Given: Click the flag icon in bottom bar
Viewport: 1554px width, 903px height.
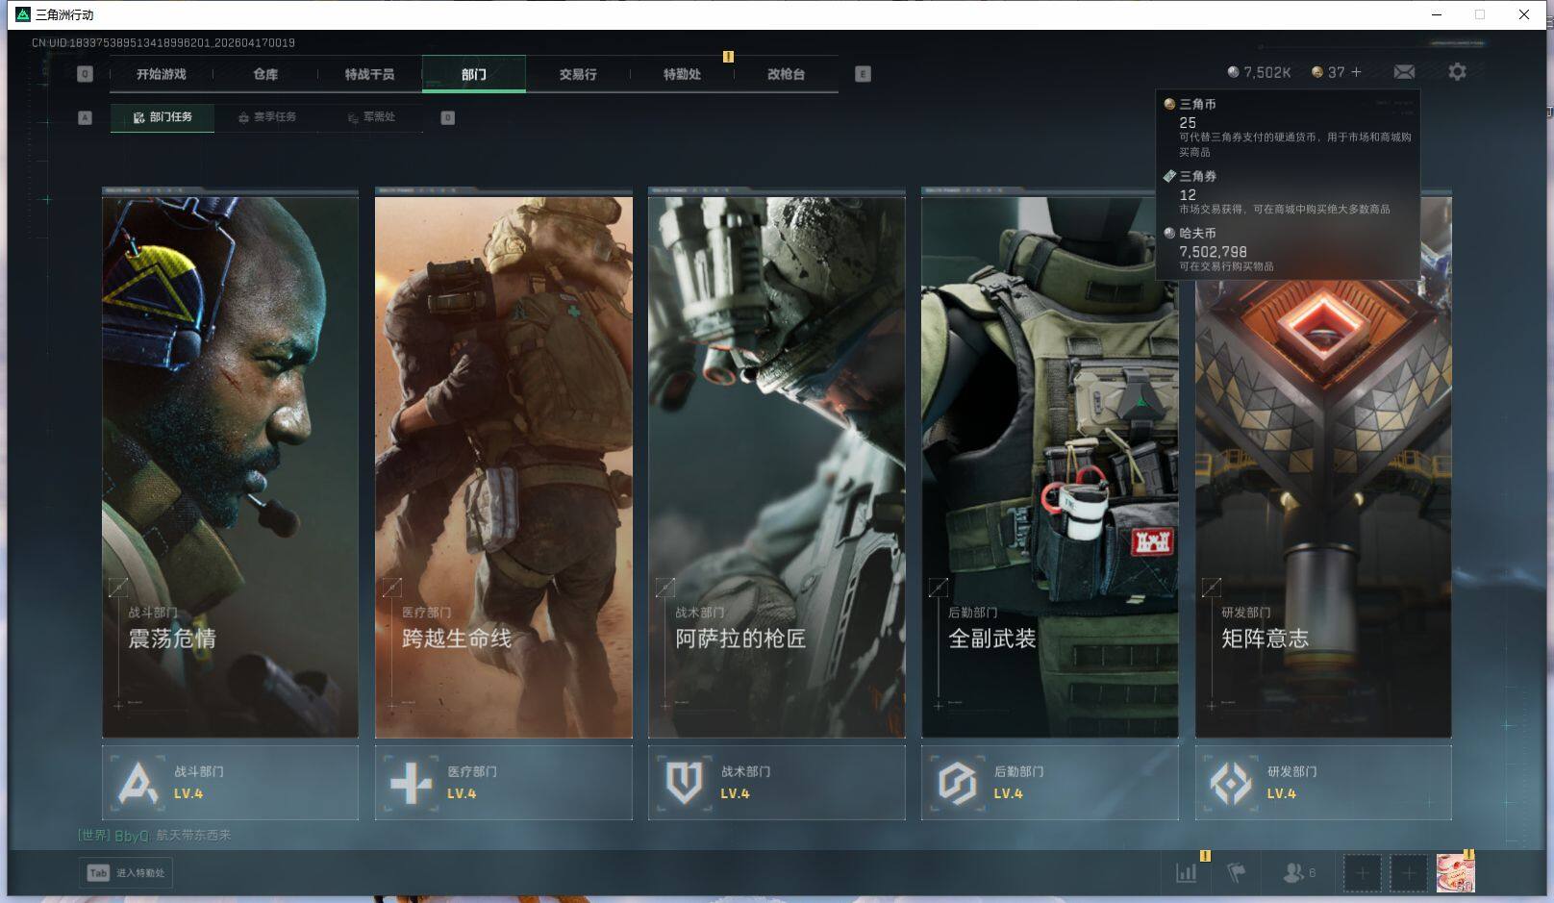Looking at the screenshot, I should coord(1237,873).
